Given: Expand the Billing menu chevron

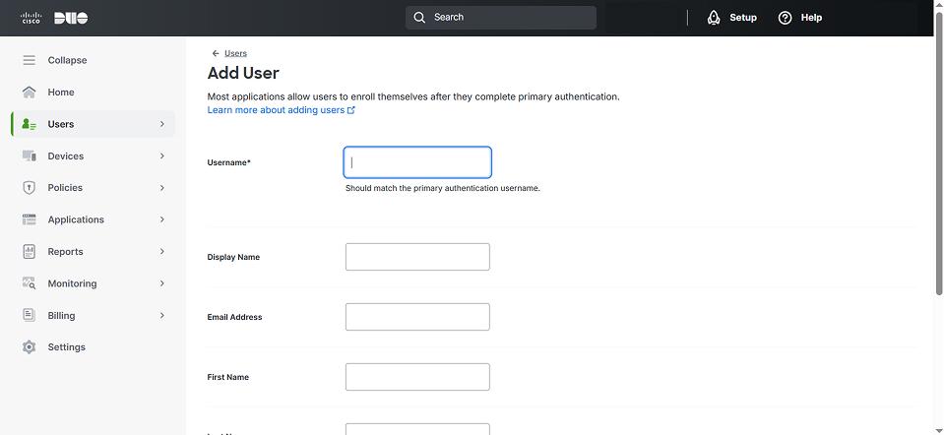Looking at the screenshot, I should (162, 315).
